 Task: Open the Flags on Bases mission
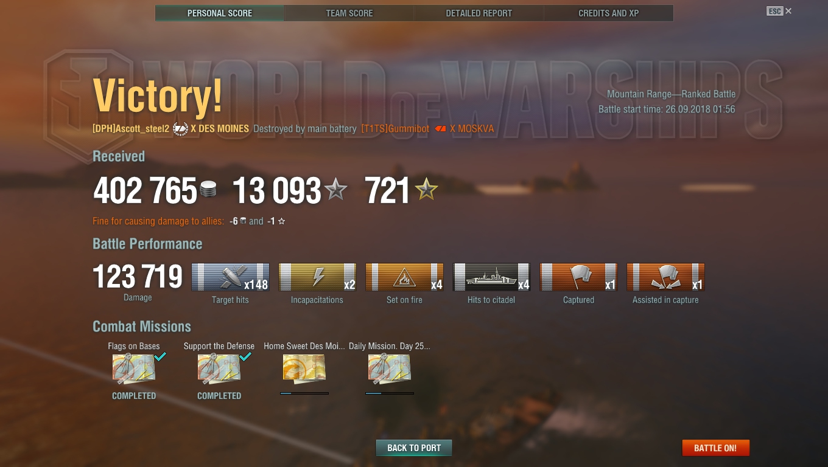click(134, 368)
